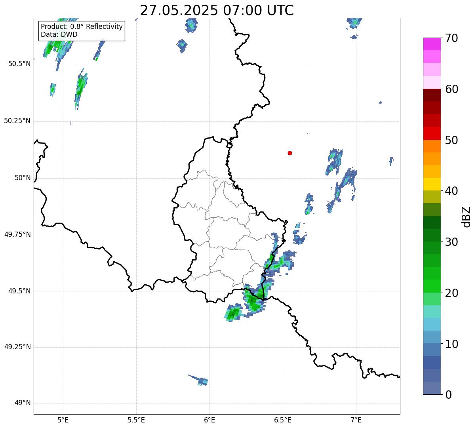
Task: Click the orange colorbar segment below 50
Action: (x=432, y=146)
